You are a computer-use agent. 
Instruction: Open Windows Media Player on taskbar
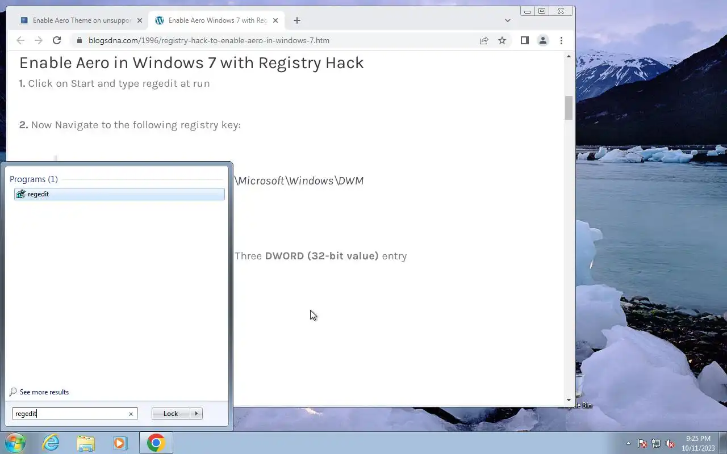click(120, 443)
